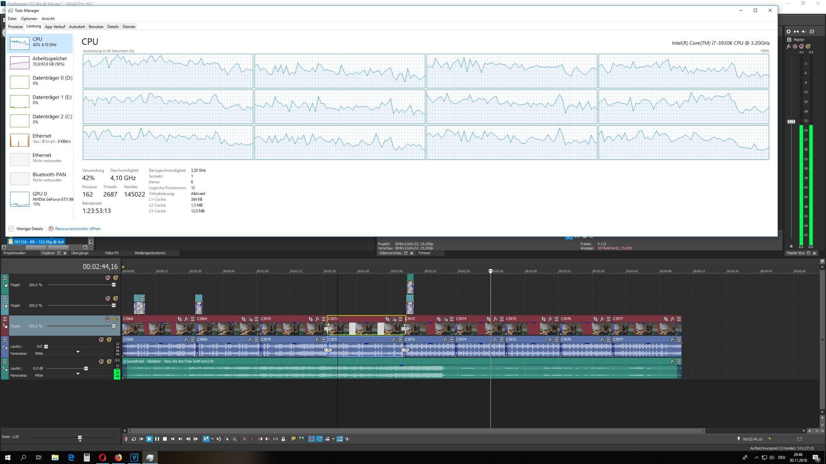Image resolution: width=826 pixels, height=464 pixels.
Task: Jump to project end in the transport bar
Action: pyautogui.click(x=180, y=439)
